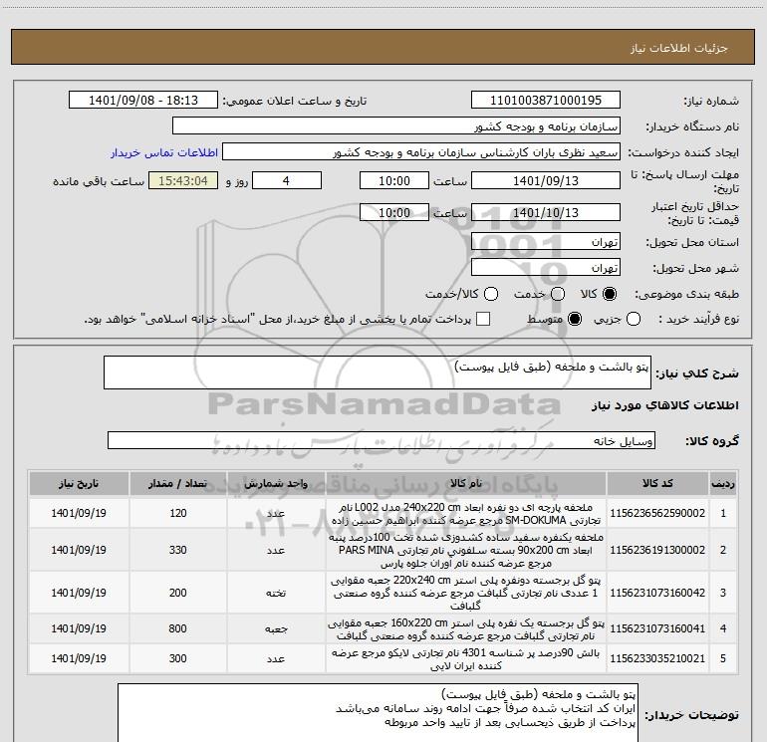Click quantity 120 in row 1
The width and height of the screenshot is (767, 742).
coord(178,513)
